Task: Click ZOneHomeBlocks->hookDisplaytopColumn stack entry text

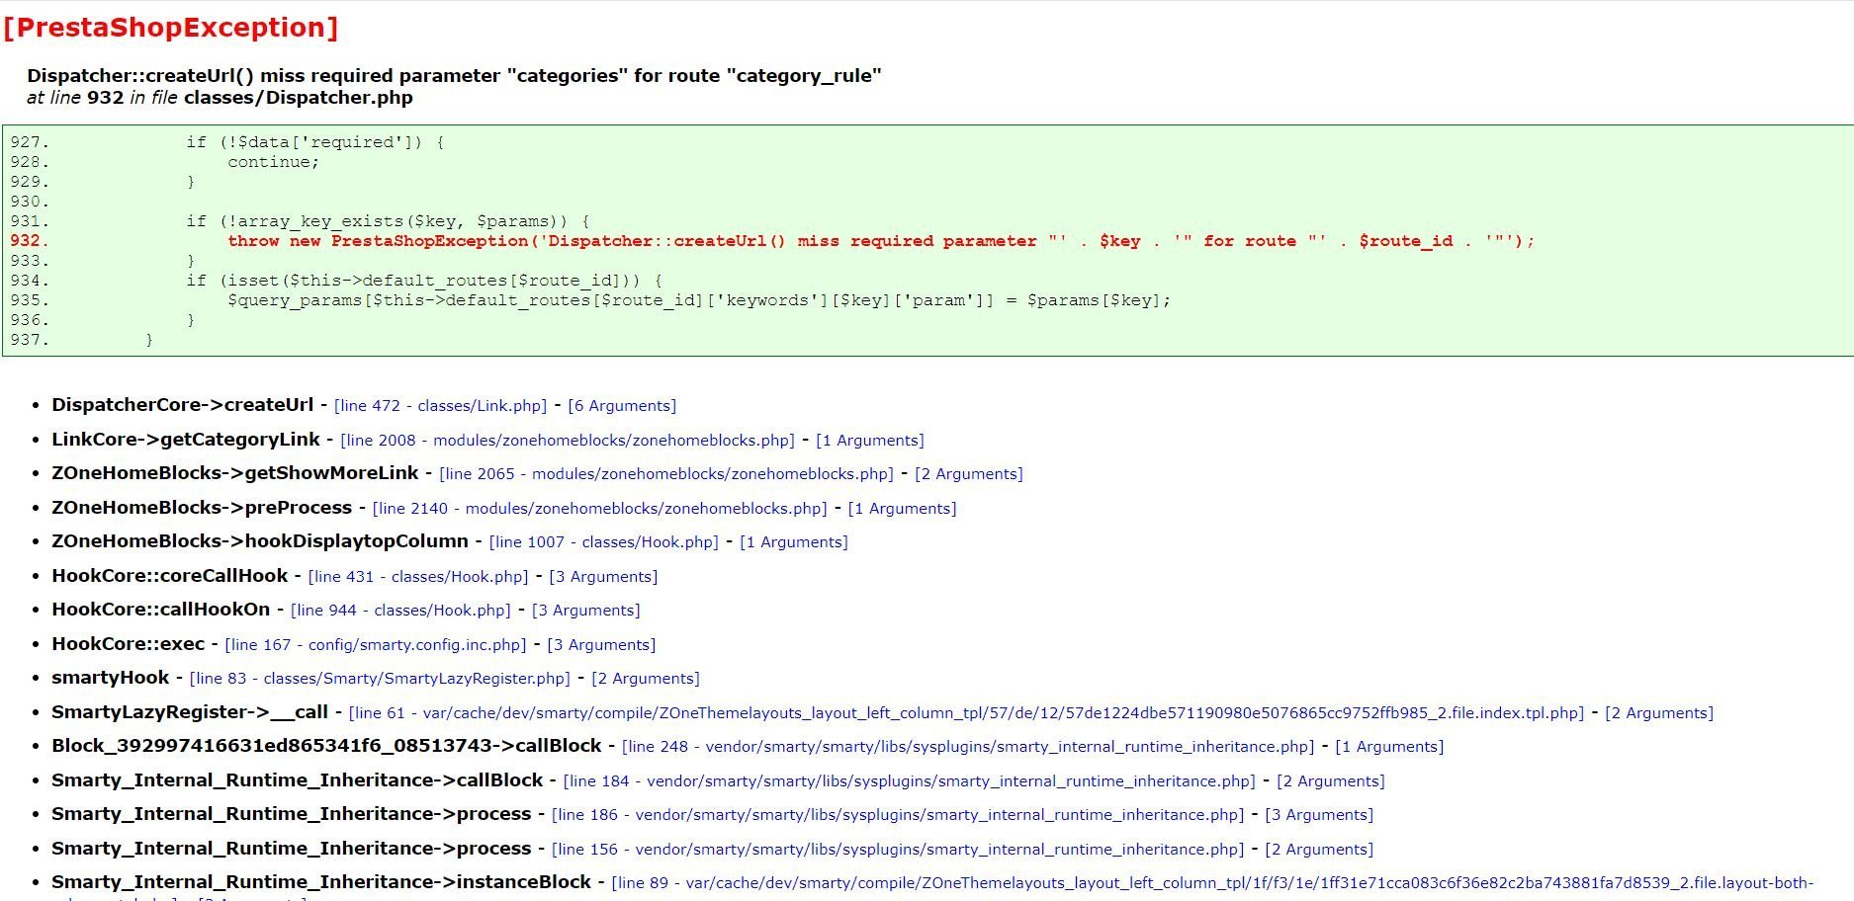Action: (260, 541)
